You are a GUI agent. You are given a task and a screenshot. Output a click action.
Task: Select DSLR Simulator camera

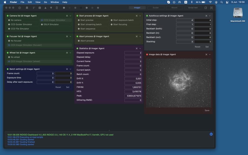coord(56,24)
